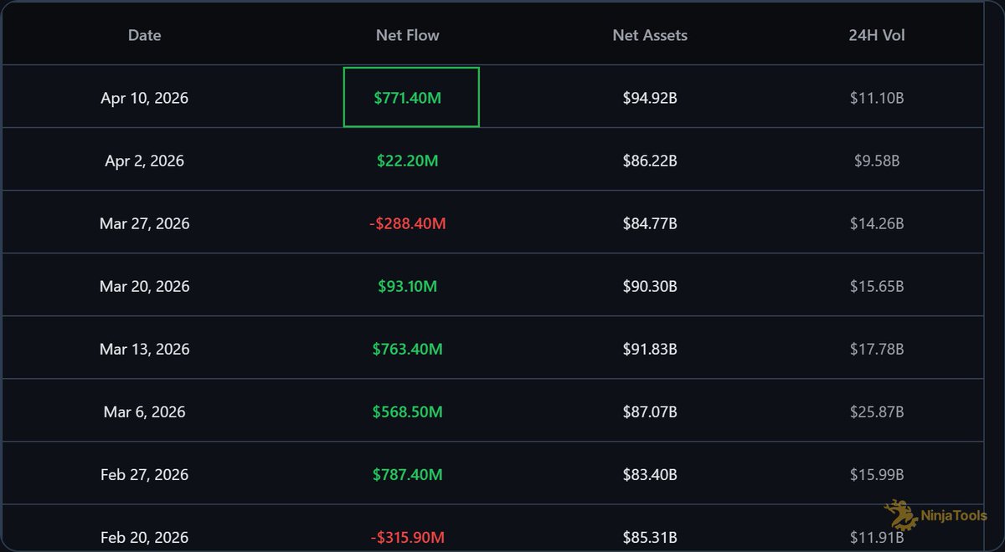This screenshot has height=552, width=1005.
Task: Click the Apr 2, 2026 date cell
Action: click(x=144, y=161)
